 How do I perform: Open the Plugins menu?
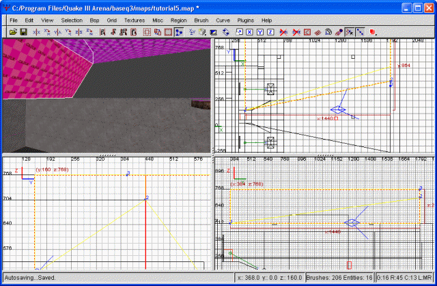point(246,21)
